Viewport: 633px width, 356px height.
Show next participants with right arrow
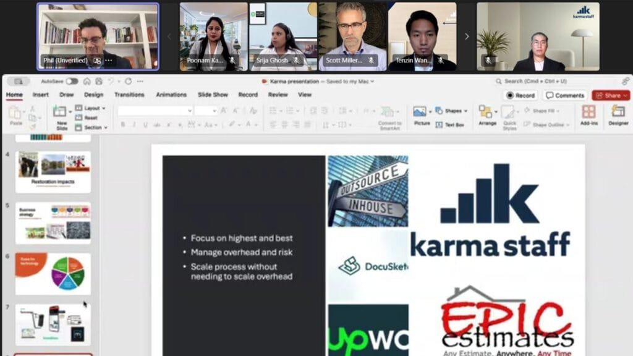tap(467, 36)
